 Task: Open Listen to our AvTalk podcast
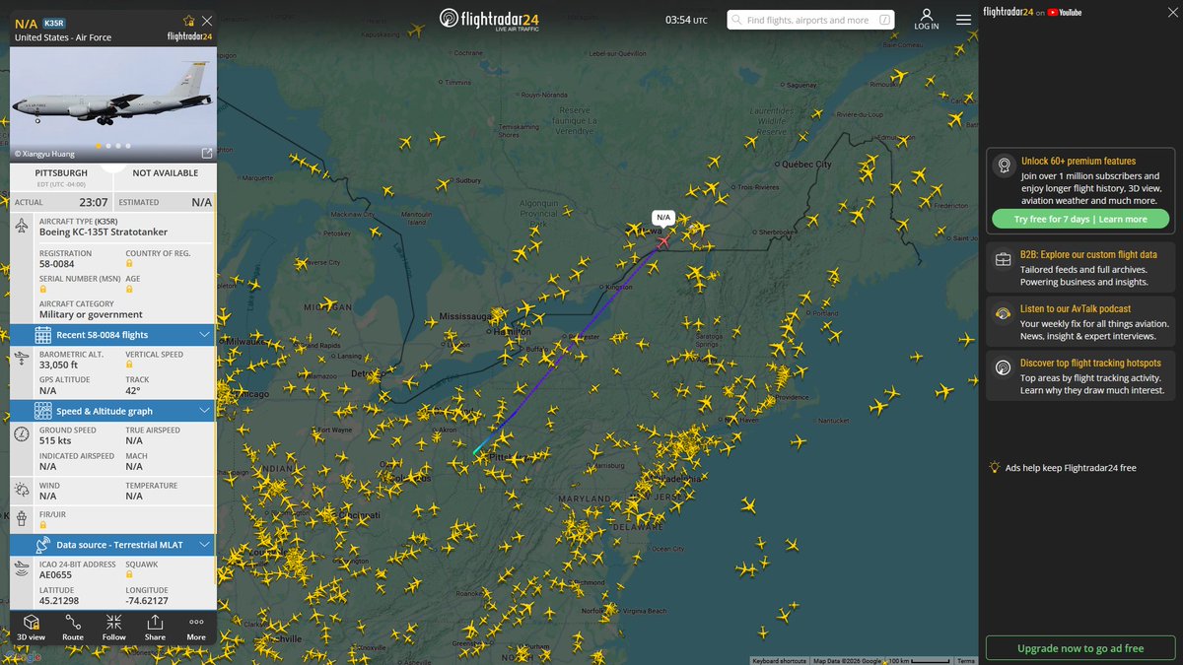pos(1076,308)
